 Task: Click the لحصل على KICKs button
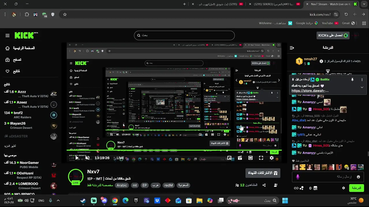[333, 35]
